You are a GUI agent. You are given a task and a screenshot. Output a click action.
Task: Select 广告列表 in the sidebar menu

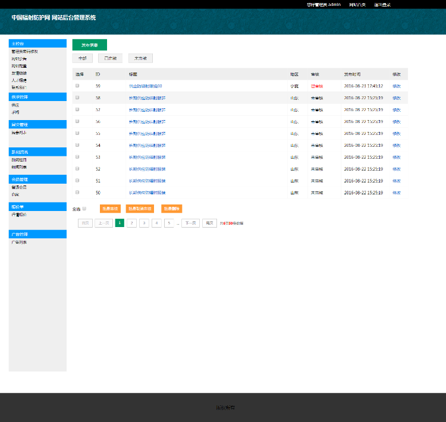[x=19, y=243]
